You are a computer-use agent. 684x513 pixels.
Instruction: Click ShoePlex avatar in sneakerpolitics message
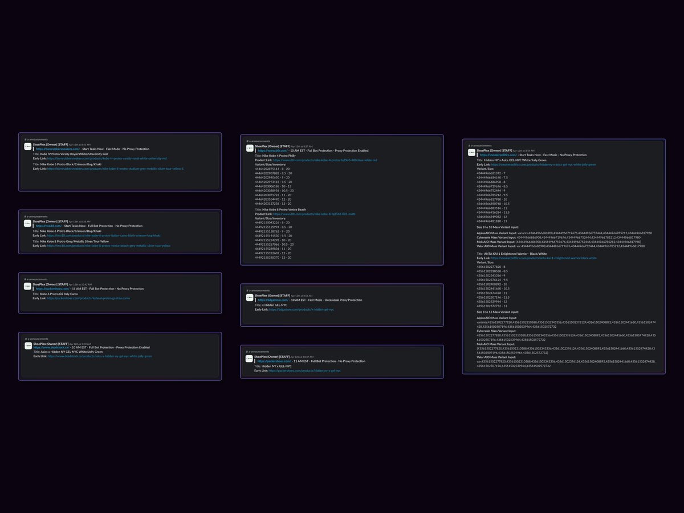coord(471,152)
